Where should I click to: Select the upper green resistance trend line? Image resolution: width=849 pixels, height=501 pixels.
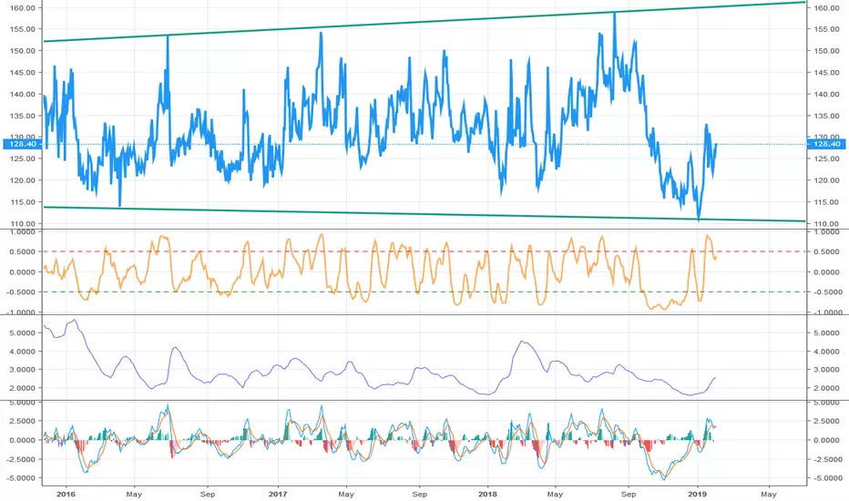tap(424, 22)
